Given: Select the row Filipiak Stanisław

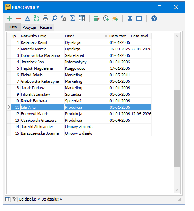Looking at the screenshot, I should pos(79,94).
